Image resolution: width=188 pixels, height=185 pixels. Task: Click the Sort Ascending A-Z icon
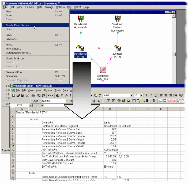pos(71,95)
